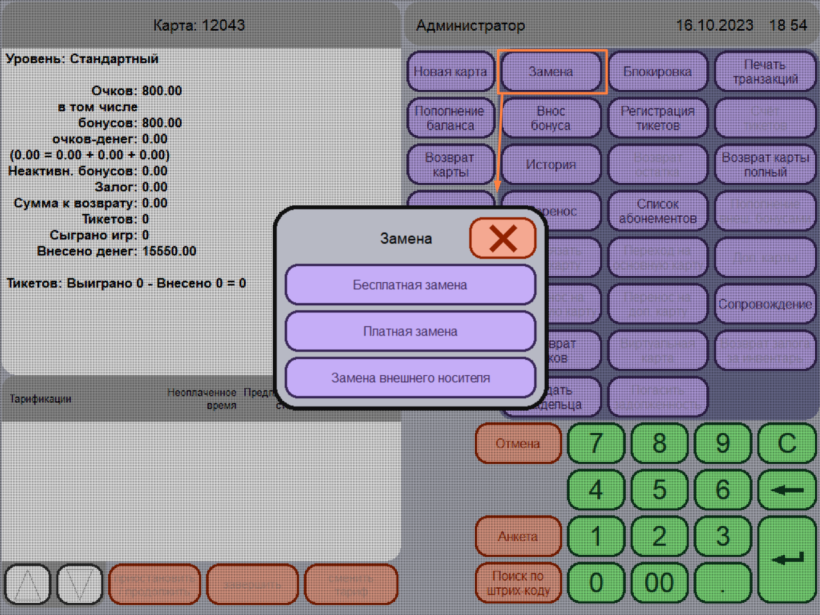Tap keypad digit 9
This screenshot has width=820, height=615.
tap(723, 443)
